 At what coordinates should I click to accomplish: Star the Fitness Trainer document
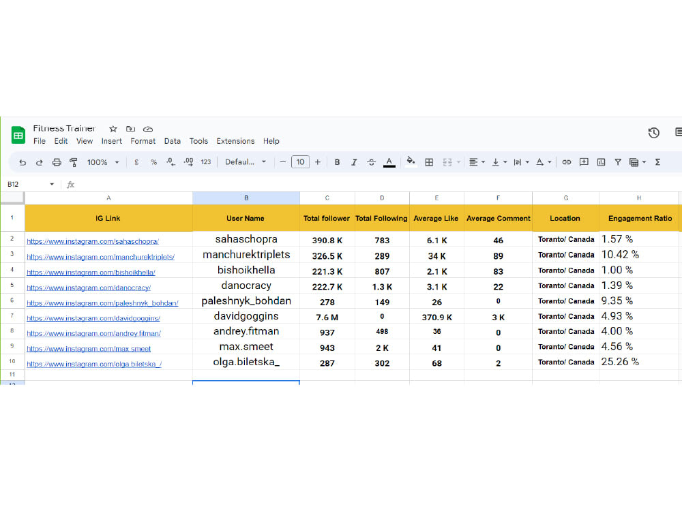(x=113, y=129)
